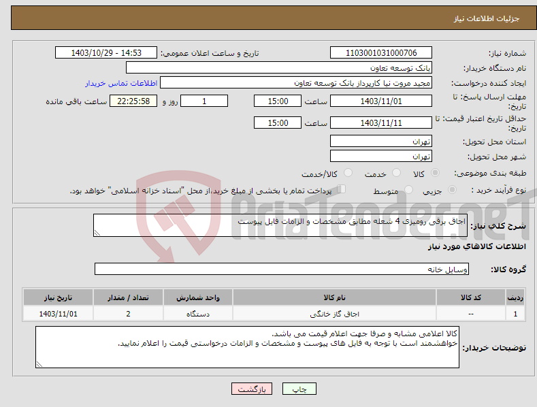The height and width of the screenshot is (407, 537).
Task: Click the گروه کالا label
Action: pos(508,270)
